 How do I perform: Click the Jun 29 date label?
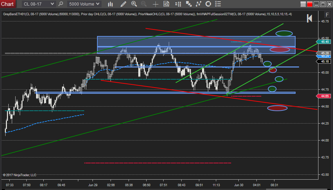pyautogui.click(x=93, y=185)
